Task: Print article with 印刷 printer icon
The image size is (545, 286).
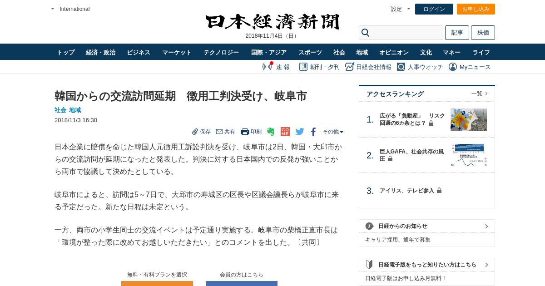Action: pyautogui.click(x=245, y=132)
